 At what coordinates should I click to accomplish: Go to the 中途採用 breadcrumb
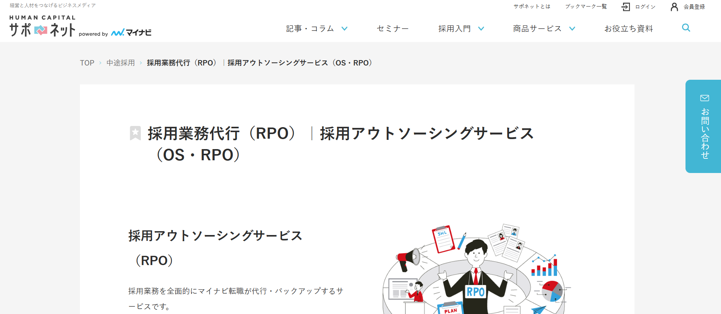coord(120,63)
